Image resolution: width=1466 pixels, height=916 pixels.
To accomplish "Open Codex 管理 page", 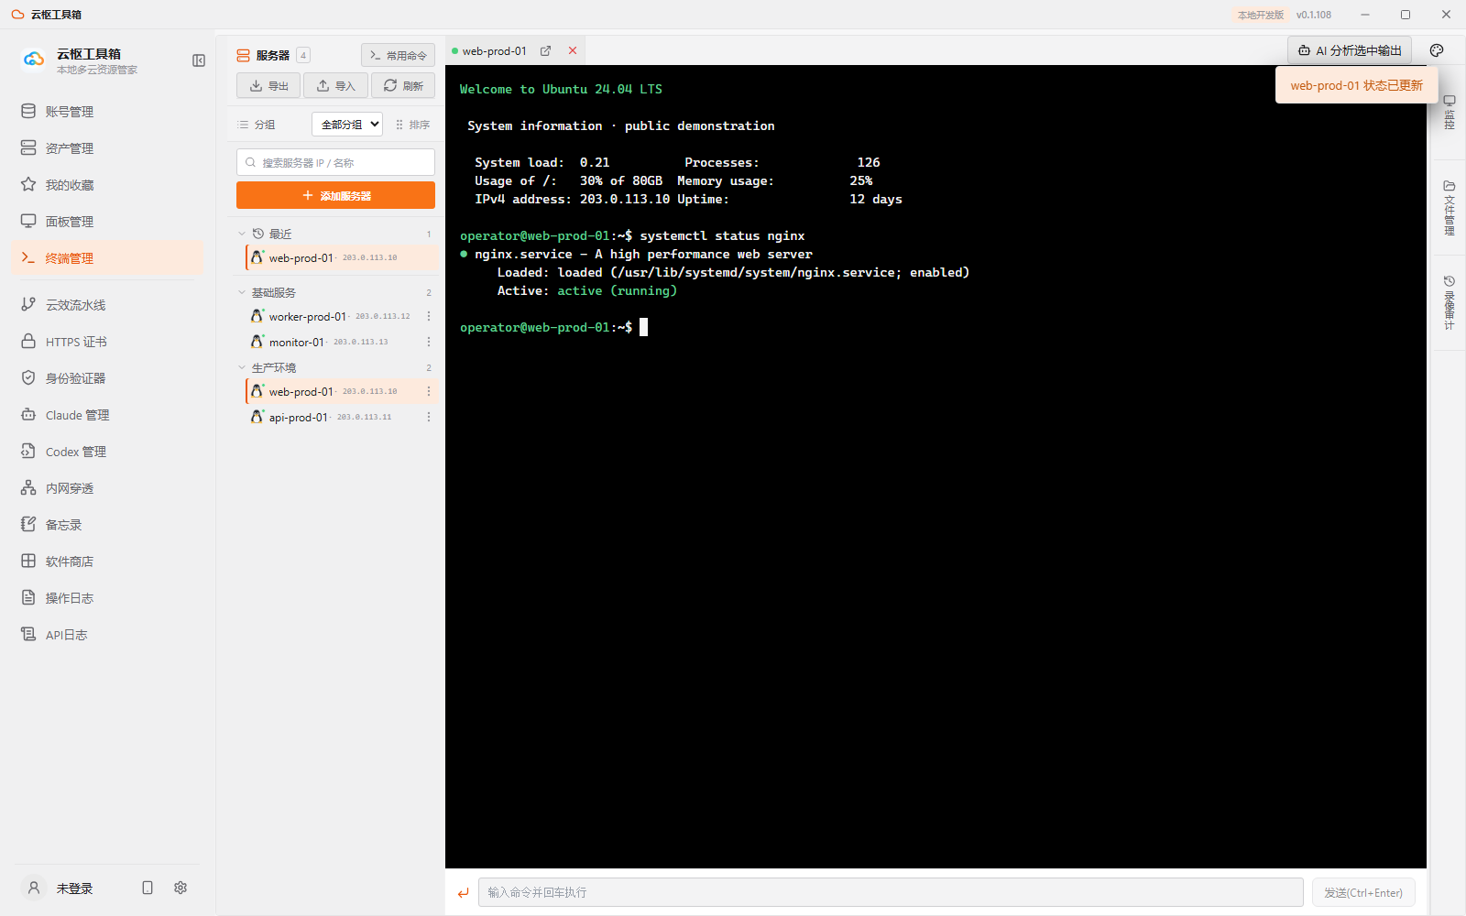I will [107, 452].
